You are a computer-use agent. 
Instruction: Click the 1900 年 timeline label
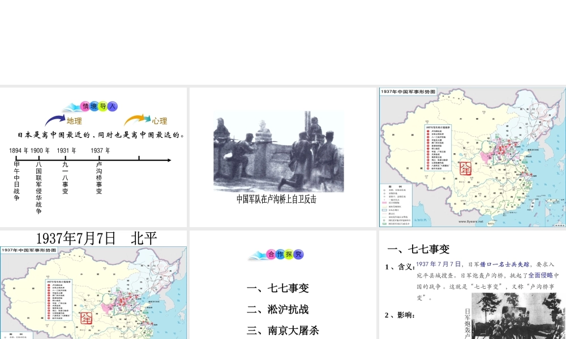click(x=40, y=151)
